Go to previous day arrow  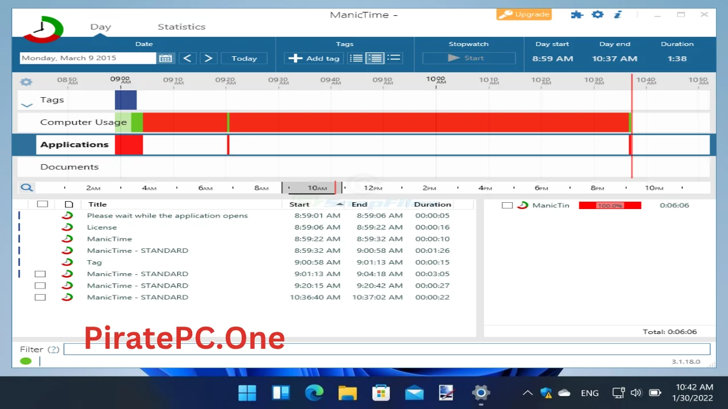coord(187,58)
